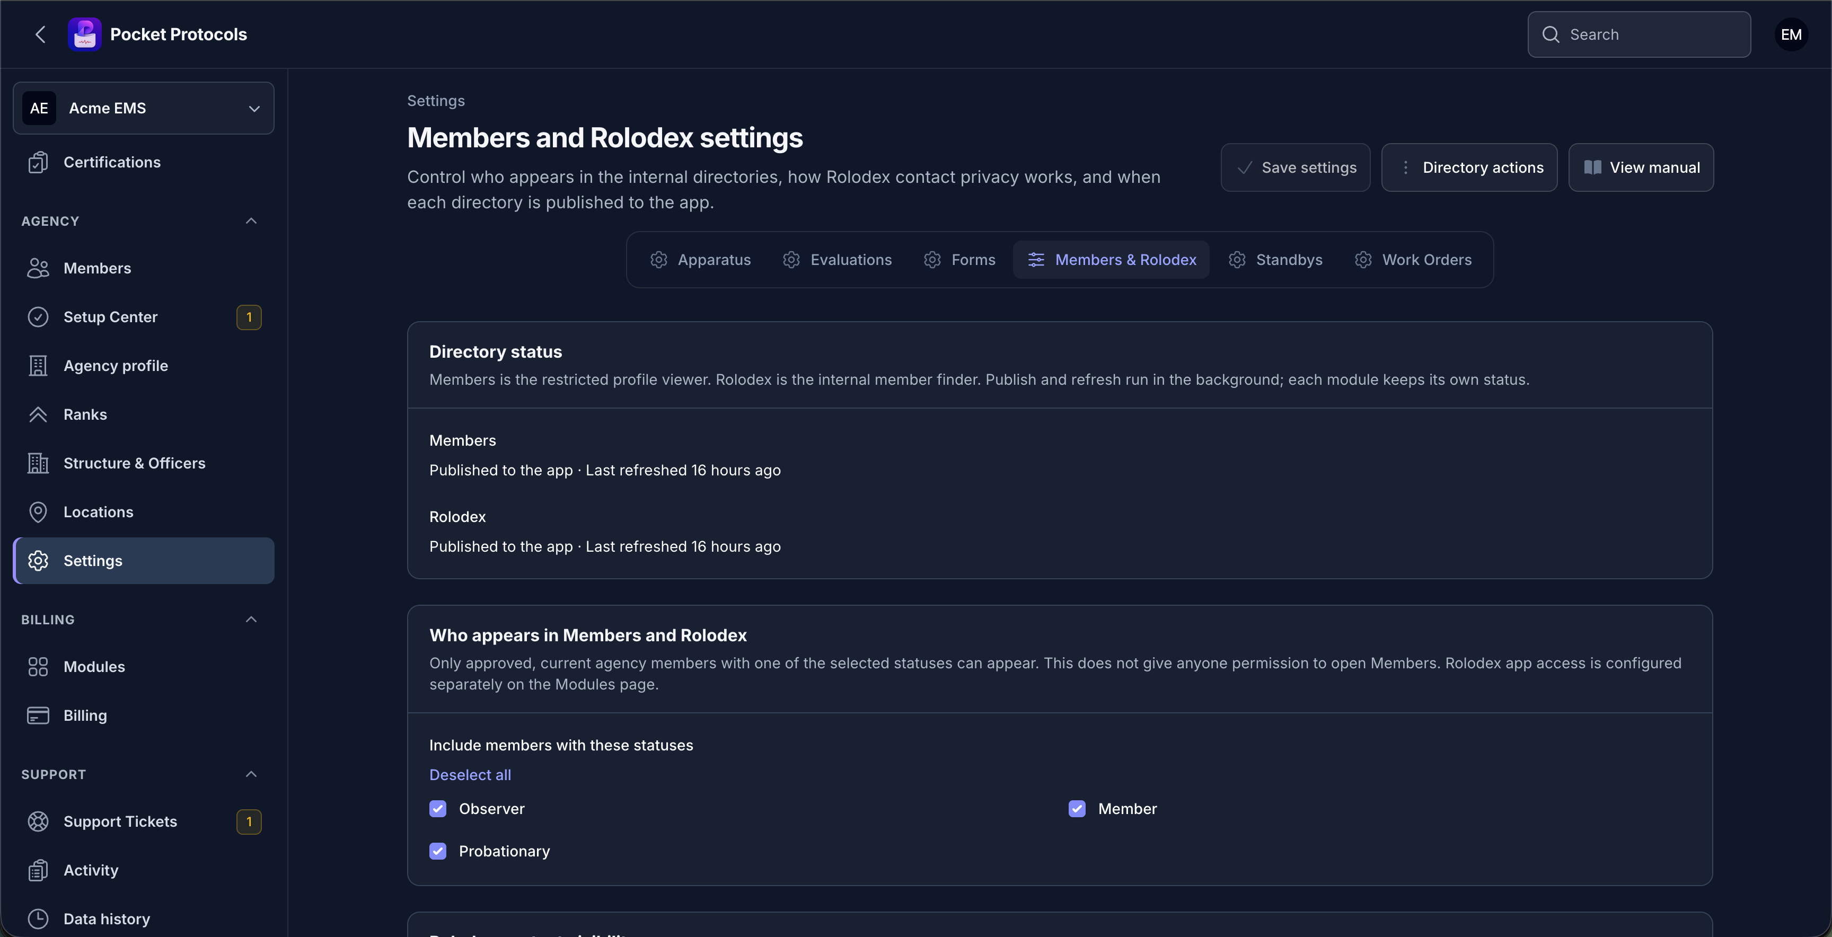Click the Support Tickets lifebuoy icon

(x=38, y=821)
